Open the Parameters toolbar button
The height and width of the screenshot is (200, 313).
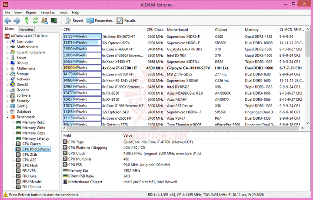coord(100,20)
